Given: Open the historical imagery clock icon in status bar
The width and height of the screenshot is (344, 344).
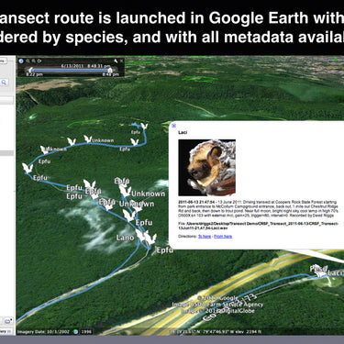Looking at the screenshot, I should (75, 332).
